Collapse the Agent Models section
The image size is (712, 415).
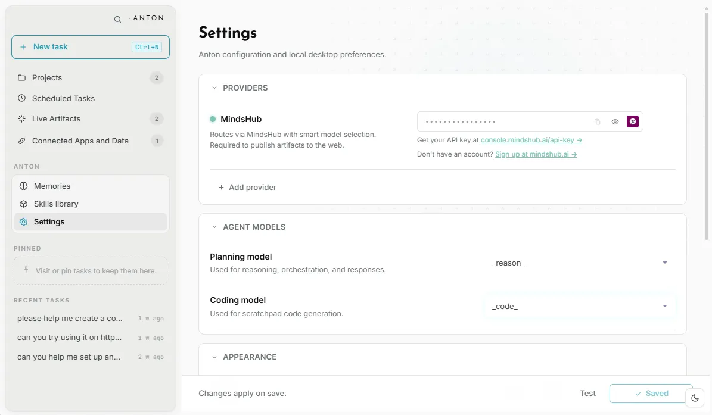214,227
